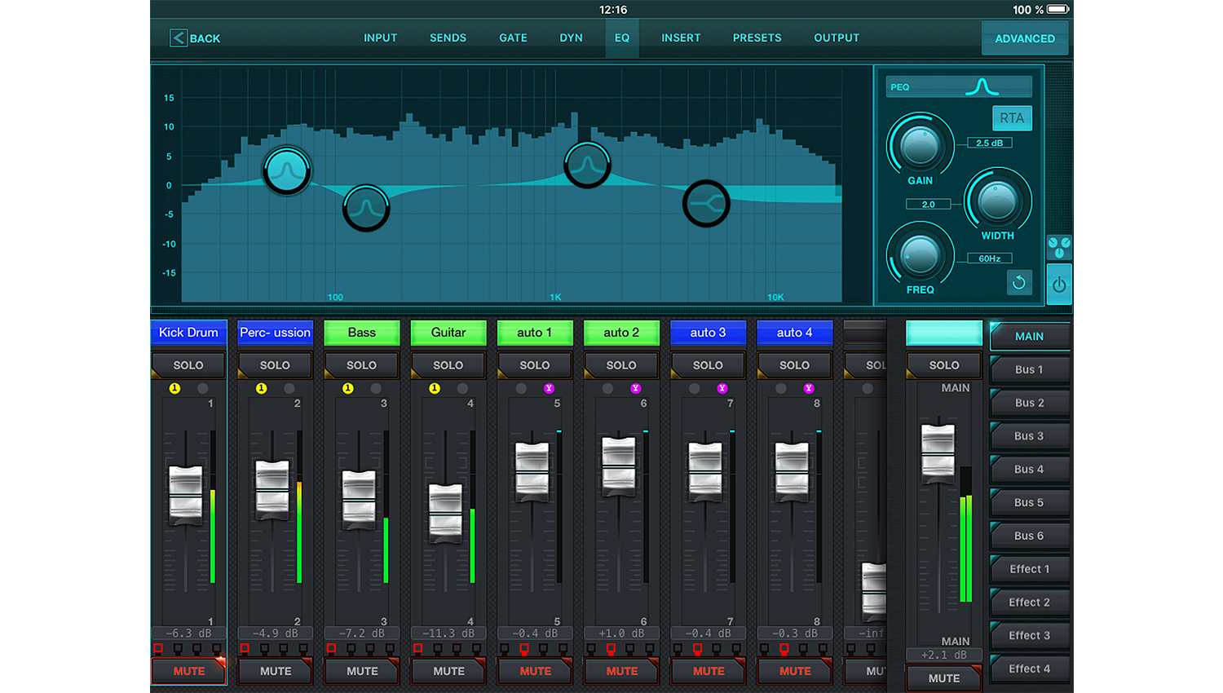Click the 2.5 dB gain value field
Viewport: 1223px width, 693px height.
[x=989, y=143]
